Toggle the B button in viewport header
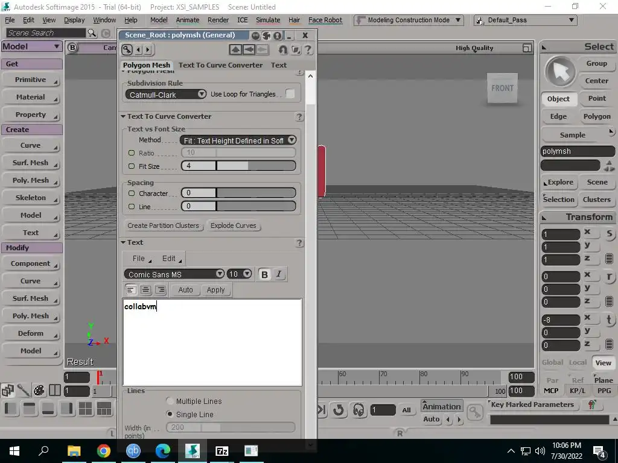 [x=72, y=48]
